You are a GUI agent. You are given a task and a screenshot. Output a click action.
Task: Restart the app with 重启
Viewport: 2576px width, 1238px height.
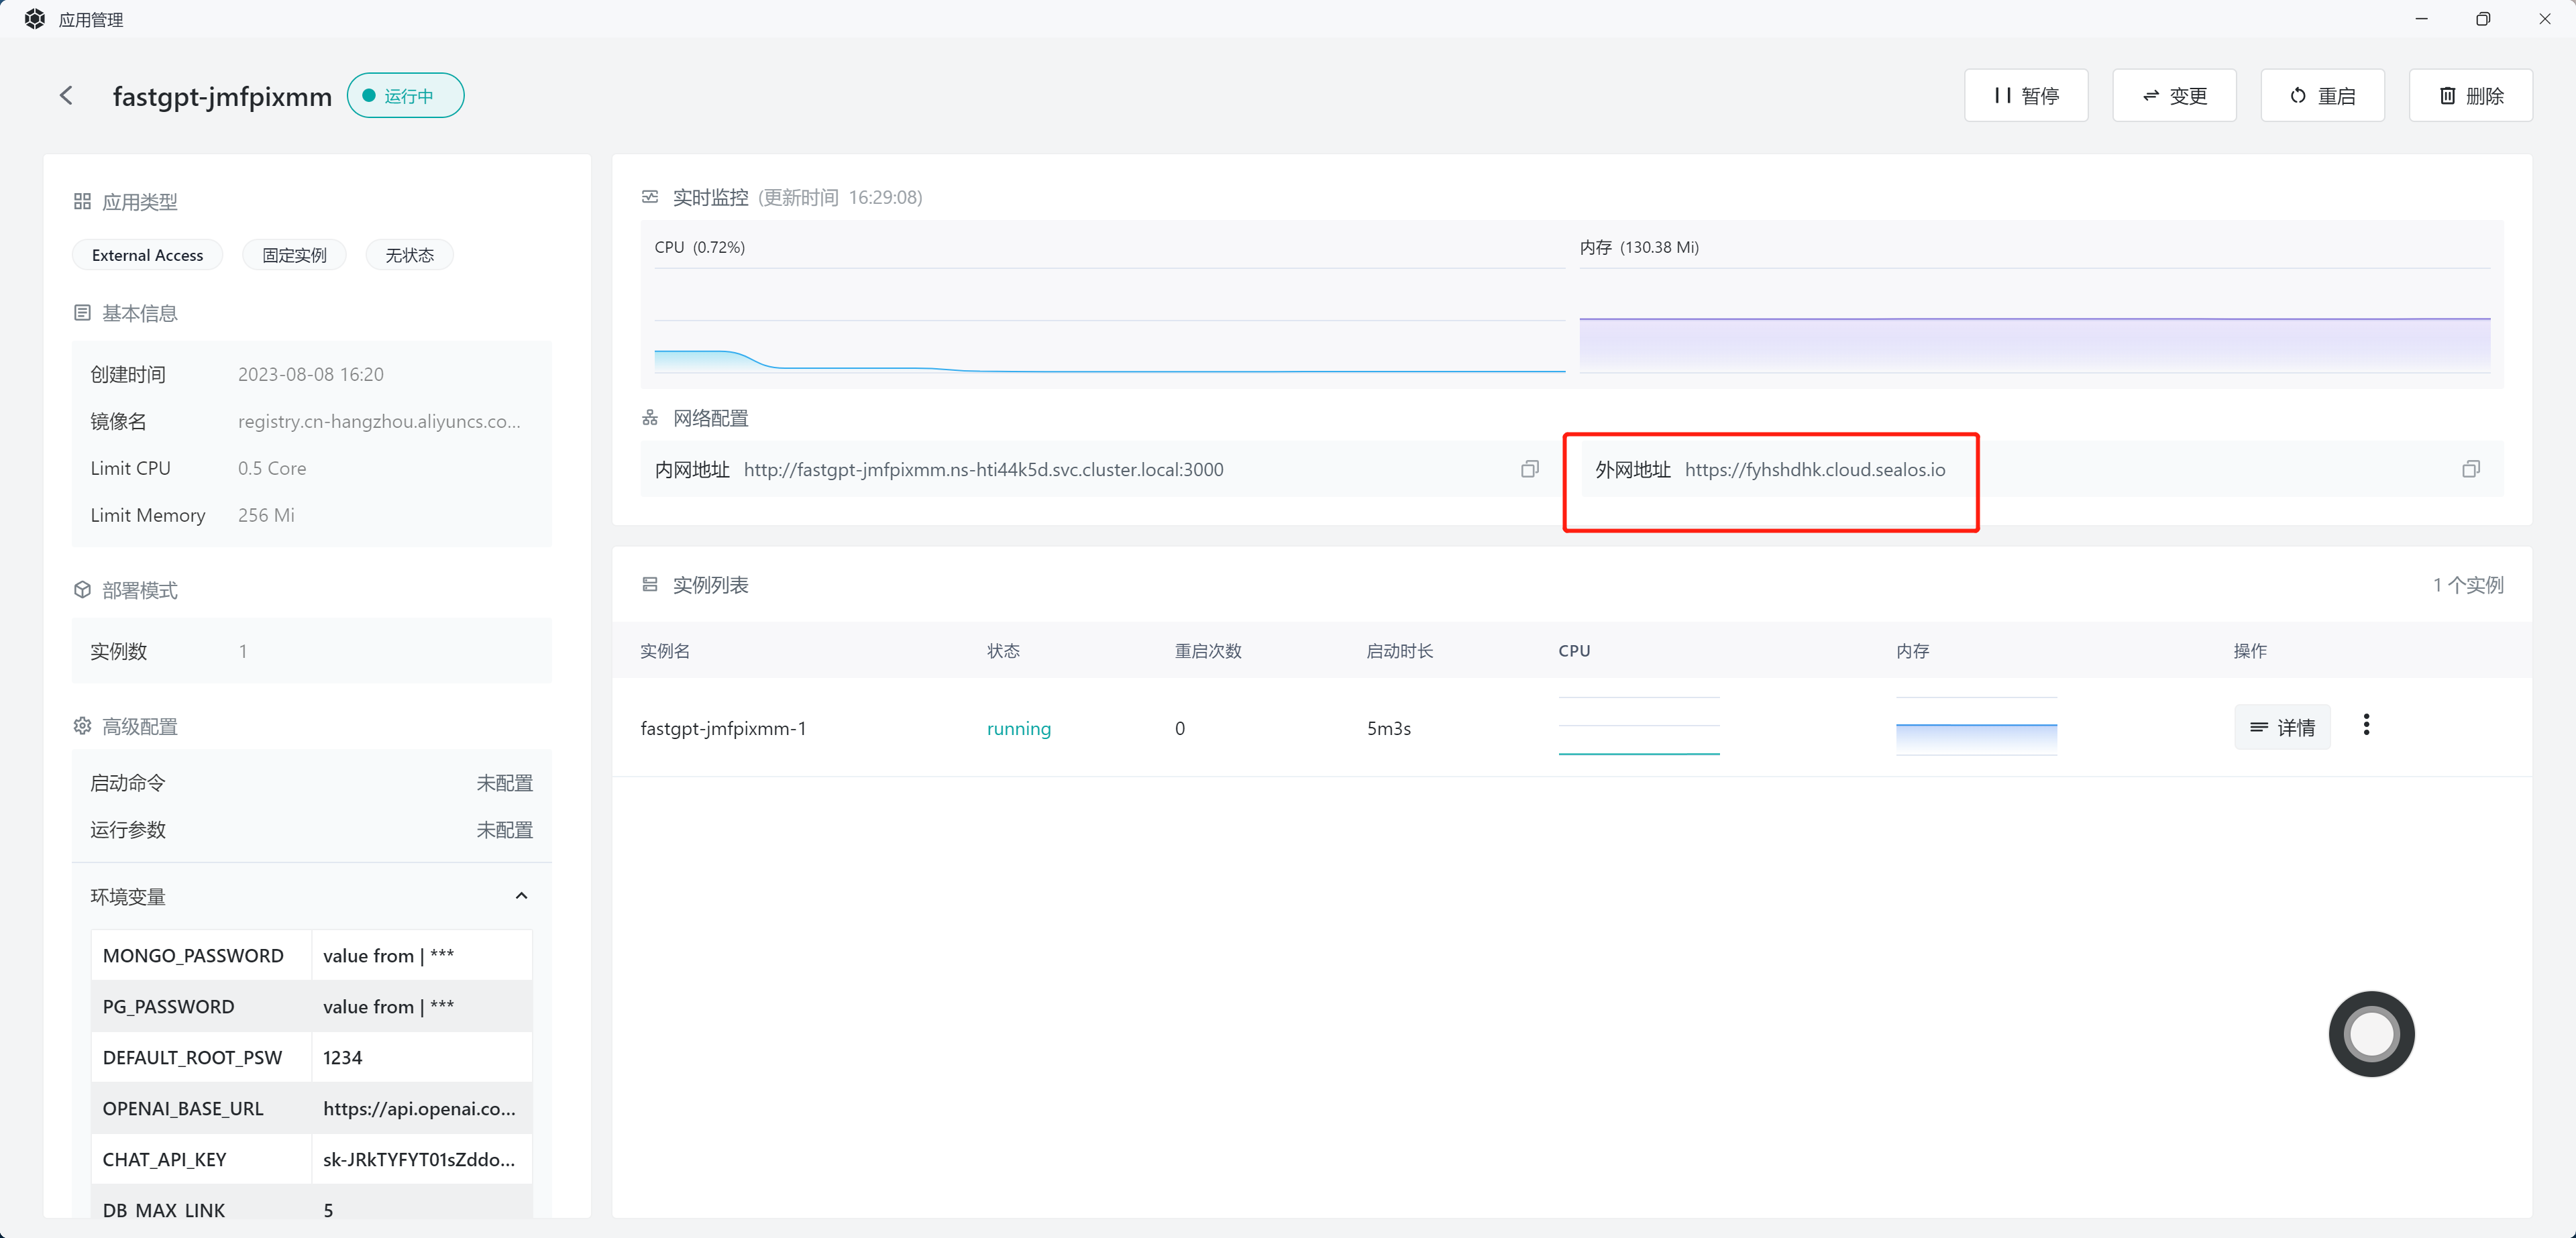click(2322, 96)
